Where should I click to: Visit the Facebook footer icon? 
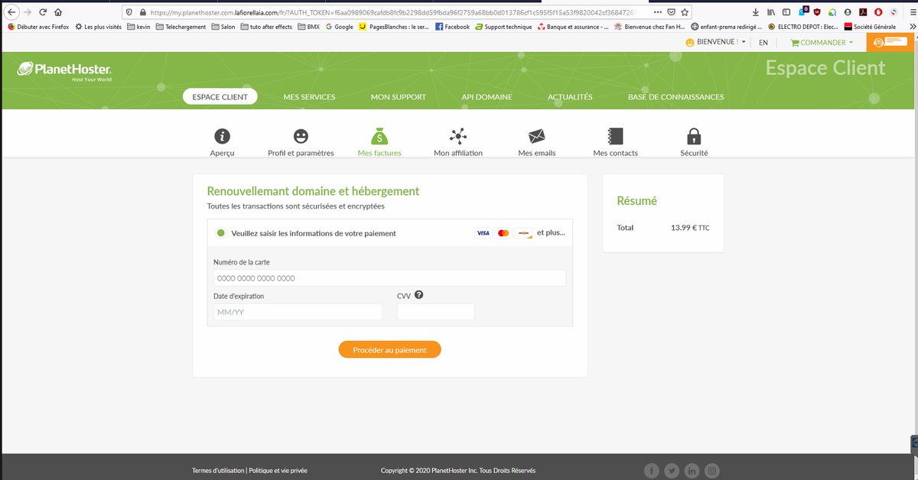point(652,471)
